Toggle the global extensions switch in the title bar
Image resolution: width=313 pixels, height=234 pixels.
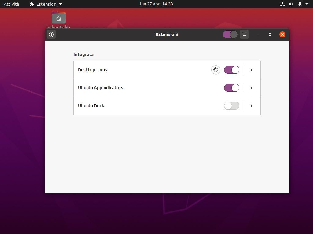pos(230,34)
